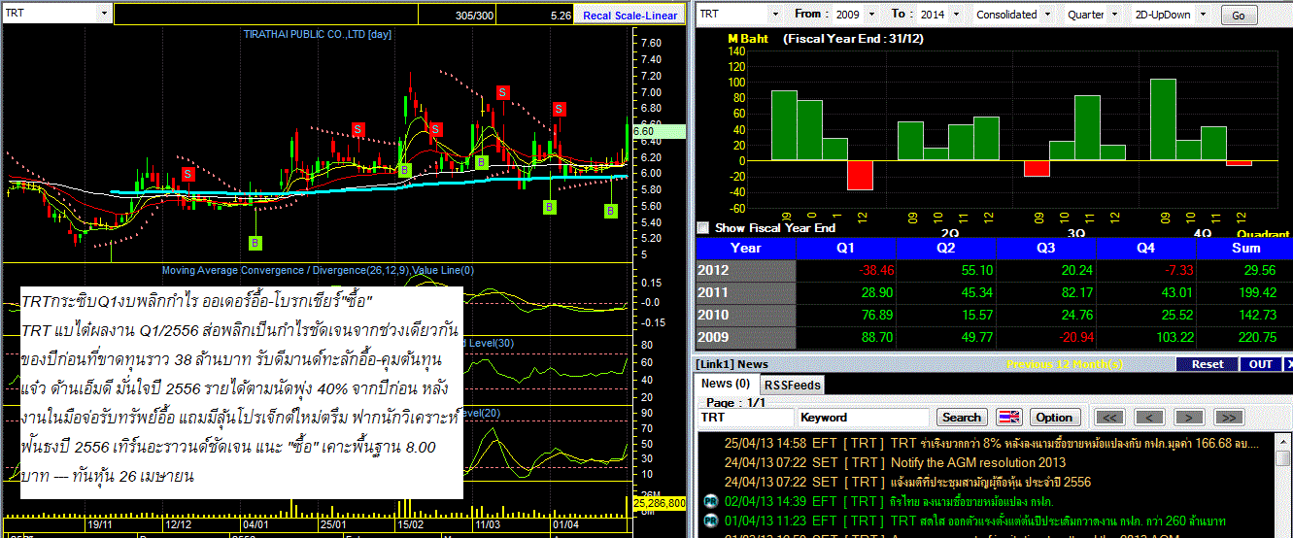Click the PR icon on 01/04/13 news row
This screenshot has height=538, width=1293.
tap(710, 521)
